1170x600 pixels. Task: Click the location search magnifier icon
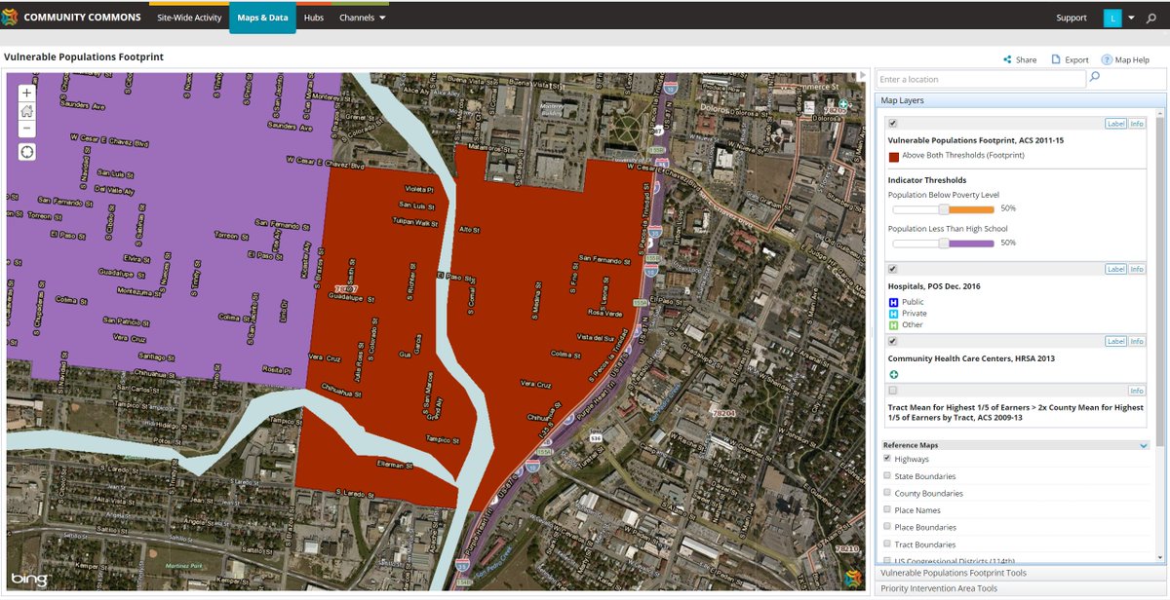tap(1095, 77)
